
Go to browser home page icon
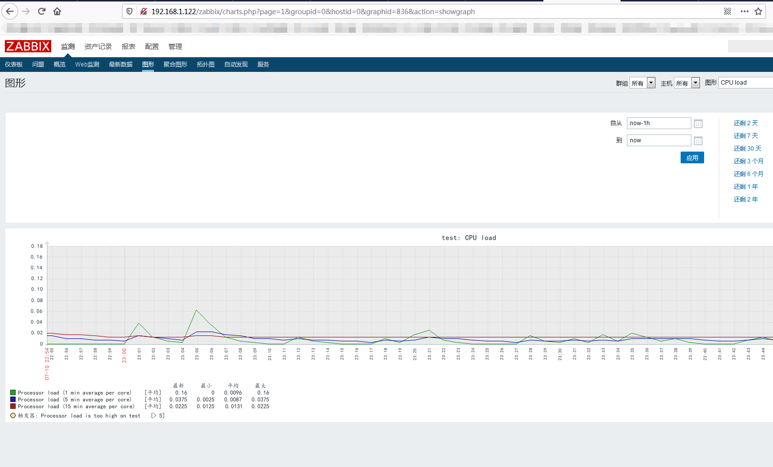[57, 11]
